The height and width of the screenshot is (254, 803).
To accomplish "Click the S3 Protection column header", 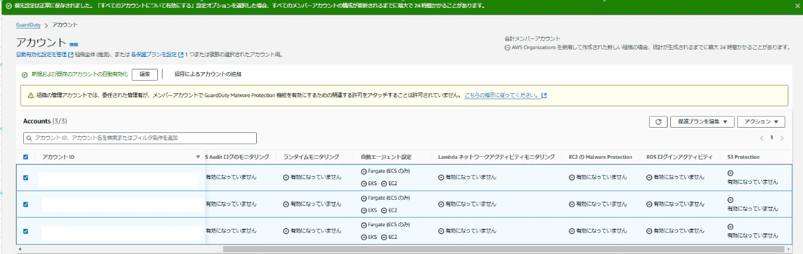I will pyautogui.click(x=743, y=157).
